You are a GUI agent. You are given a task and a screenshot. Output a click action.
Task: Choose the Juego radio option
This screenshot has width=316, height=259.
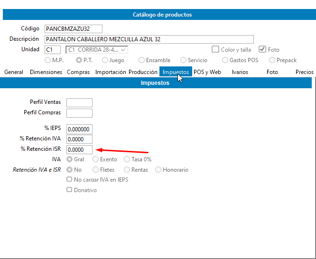coord(105,60)
